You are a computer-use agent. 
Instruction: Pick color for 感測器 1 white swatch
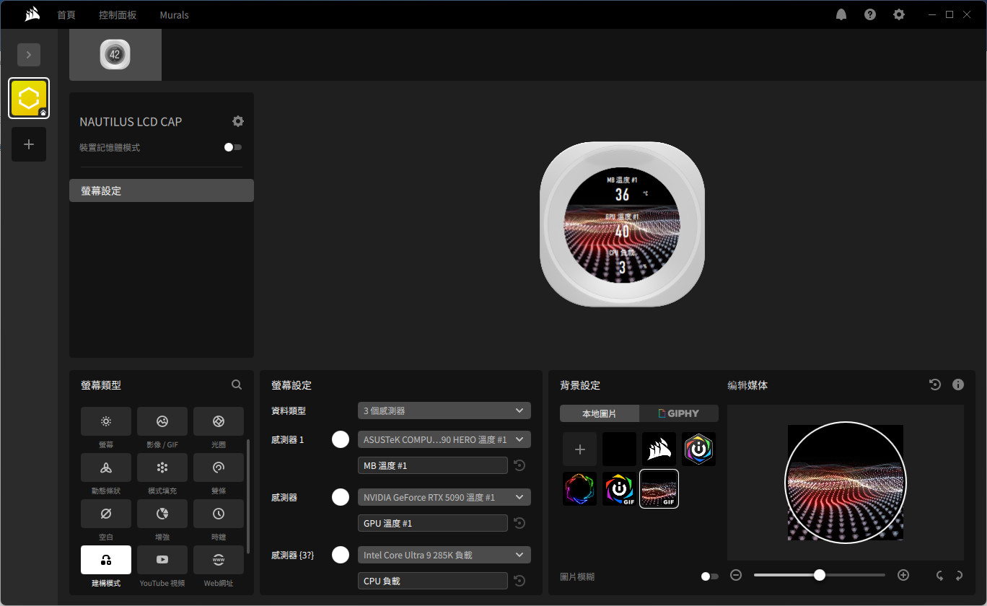[341, 439]
